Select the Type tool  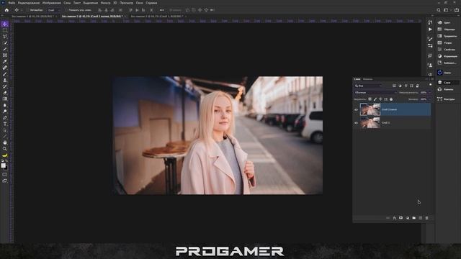tap(5, 124)
